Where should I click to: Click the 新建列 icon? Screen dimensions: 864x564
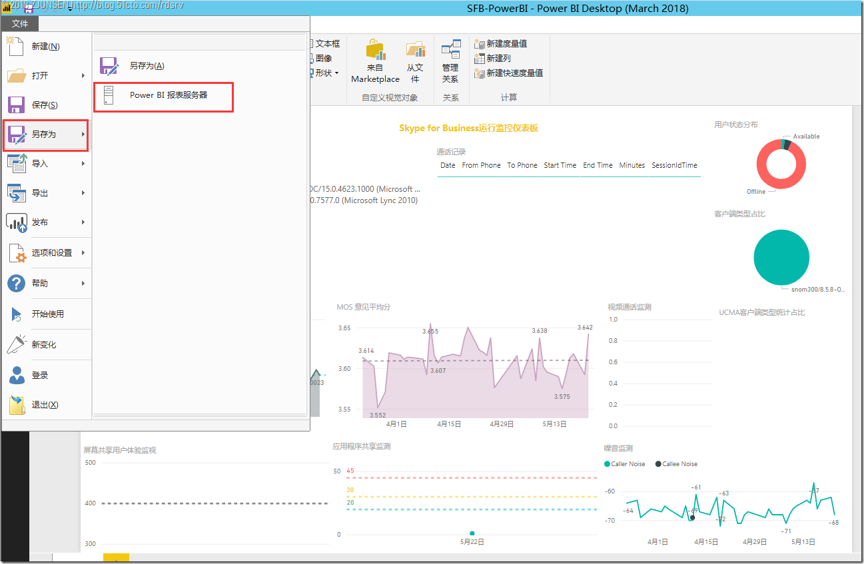pos(480,59)
